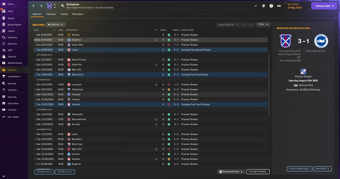Open U21 Matches
The width and height of the screenshot is (340, 179).
pyautogui.click(x=44, y=172)
